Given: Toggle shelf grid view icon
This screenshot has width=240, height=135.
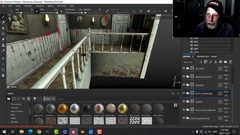Looking at the screenshot, I should tap(175, 105).
